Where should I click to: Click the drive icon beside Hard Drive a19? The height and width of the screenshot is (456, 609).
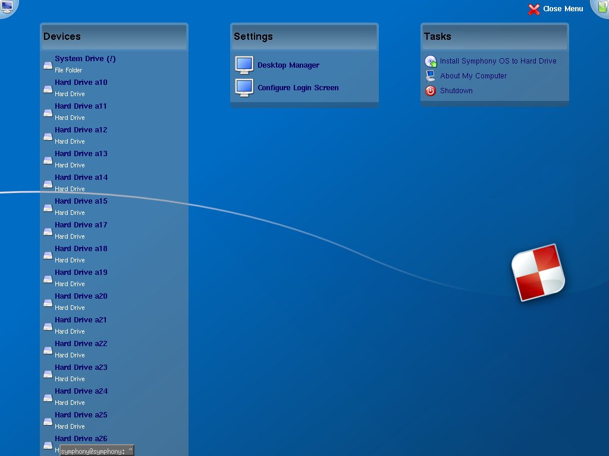[x=48, y=279]
